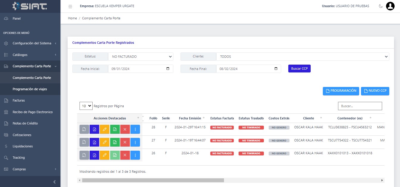Go to Facturas in the sidebar menu
400x187 pixels.
[x=19, y=100]
